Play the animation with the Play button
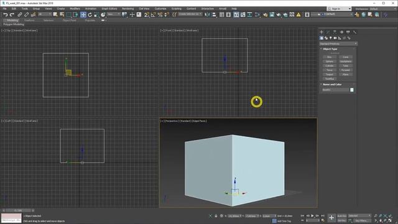398x224 pixels. pyautogui.click(x=312, y=216)
